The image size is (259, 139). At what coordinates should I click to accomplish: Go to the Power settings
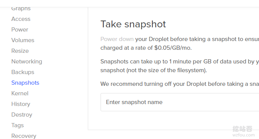20,30
